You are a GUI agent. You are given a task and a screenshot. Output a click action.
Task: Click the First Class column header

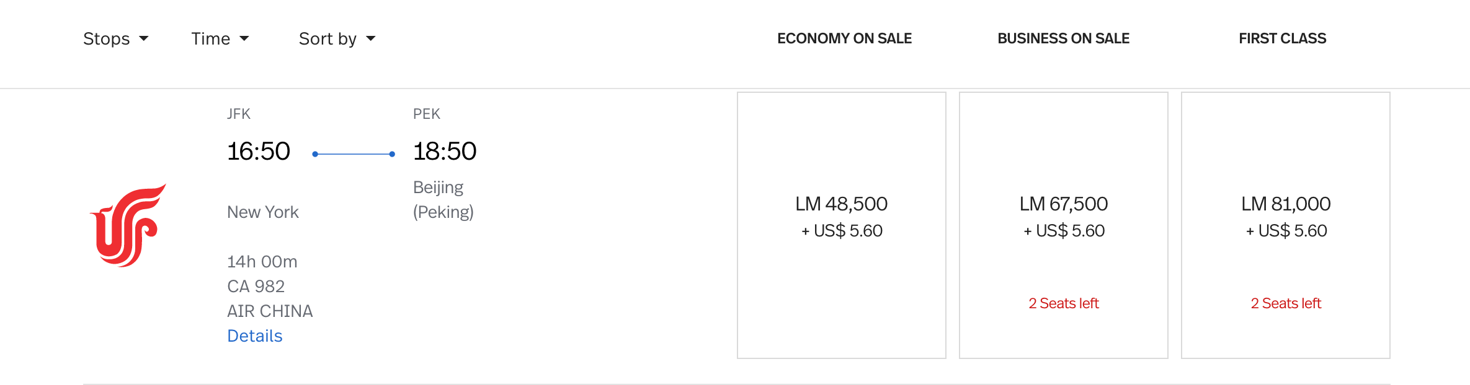point(1283,38)
